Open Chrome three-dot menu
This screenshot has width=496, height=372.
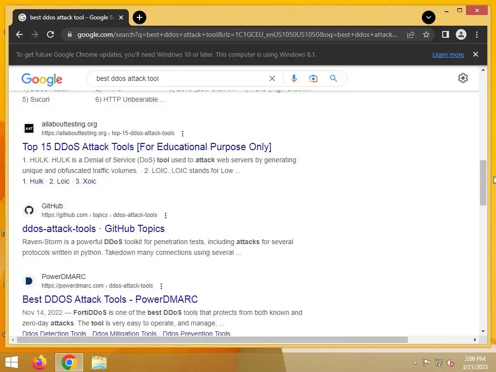click(x=477, y=34)
